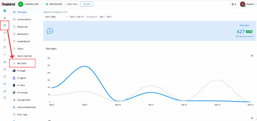
Task: Open Conversations in the side menu
Action: point(24,19)
